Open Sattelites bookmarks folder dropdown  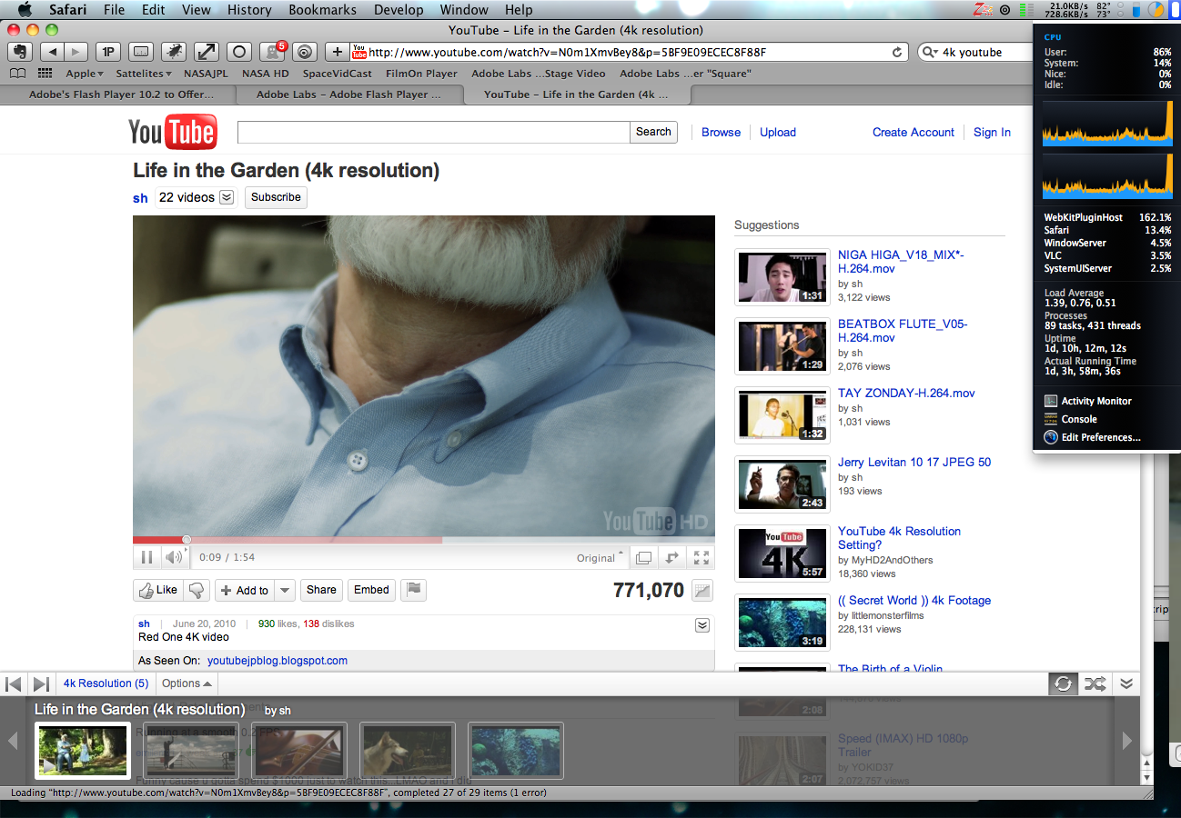point(144,74)
